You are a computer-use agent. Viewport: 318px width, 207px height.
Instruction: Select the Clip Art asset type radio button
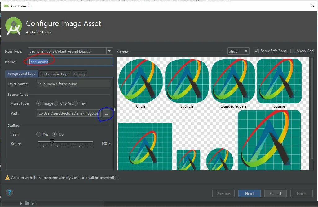pyautogui.click(x=56, y=103)
